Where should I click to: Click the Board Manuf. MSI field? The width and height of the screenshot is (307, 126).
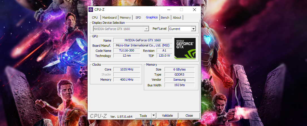pyautogui.click(x=143, y=45)
